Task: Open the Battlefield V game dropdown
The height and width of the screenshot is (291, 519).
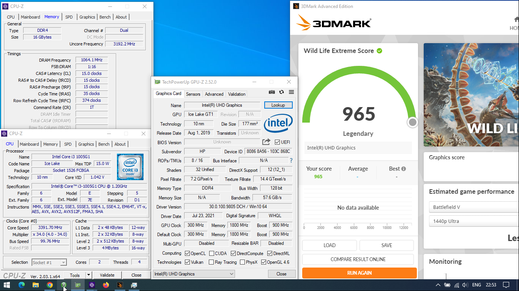Action: click(x=474, y=207)
